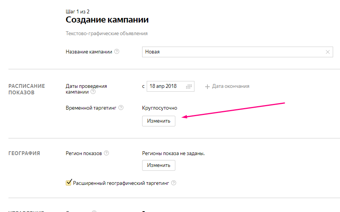
Task: Click the Текстово-графические объявления subtitle
Action: click(107, 34)
